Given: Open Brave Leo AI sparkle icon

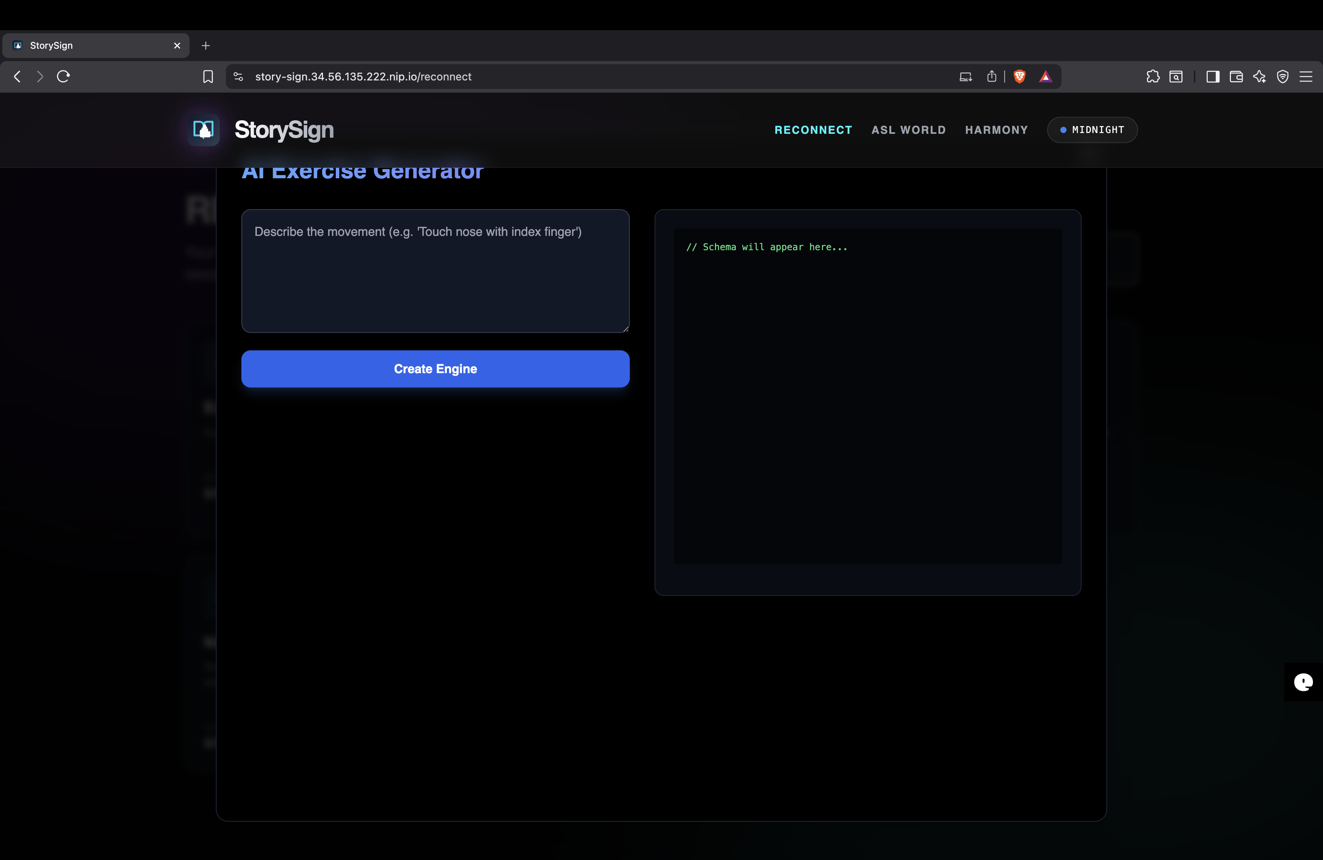Looking at the screenshot, I should [x=1259, y=77].
